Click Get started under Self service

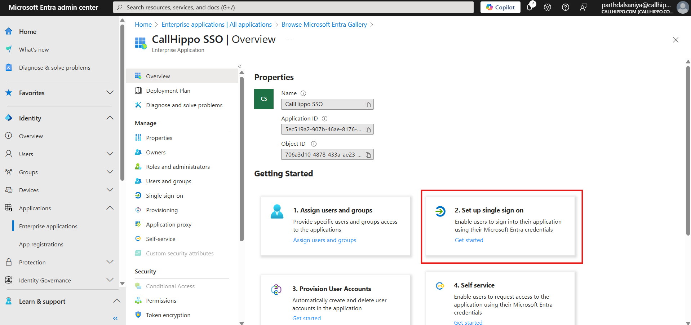pos(468,322)
